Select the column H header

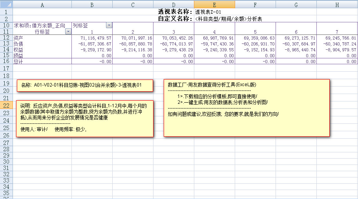[337, 4]
